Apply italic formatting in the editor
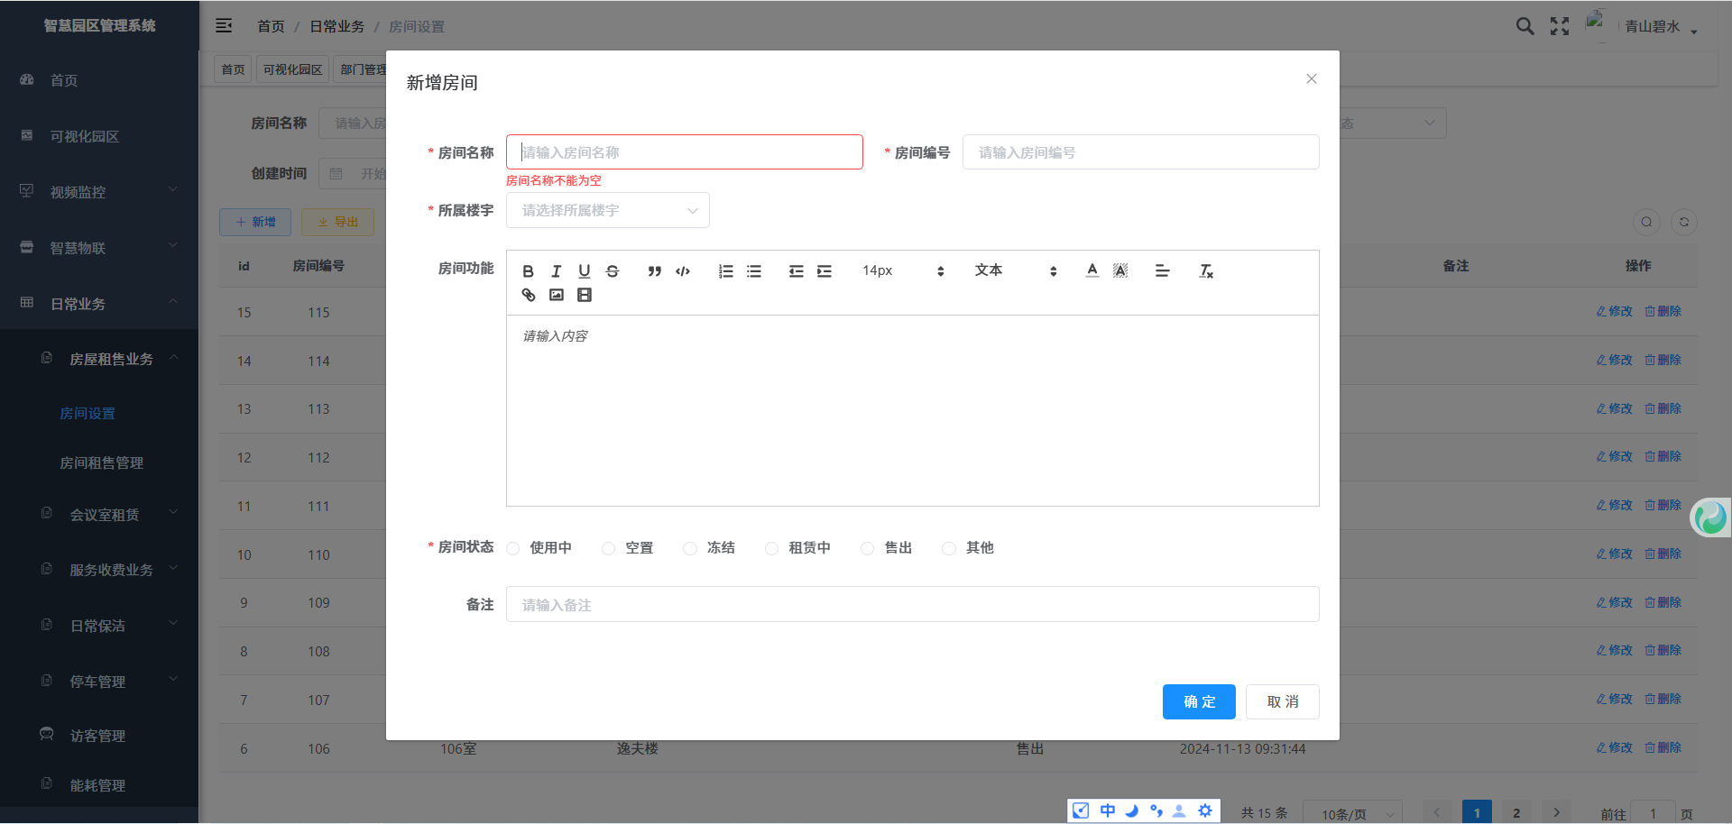Viewport: 1732px width, 824px height. tap(557, 271)
